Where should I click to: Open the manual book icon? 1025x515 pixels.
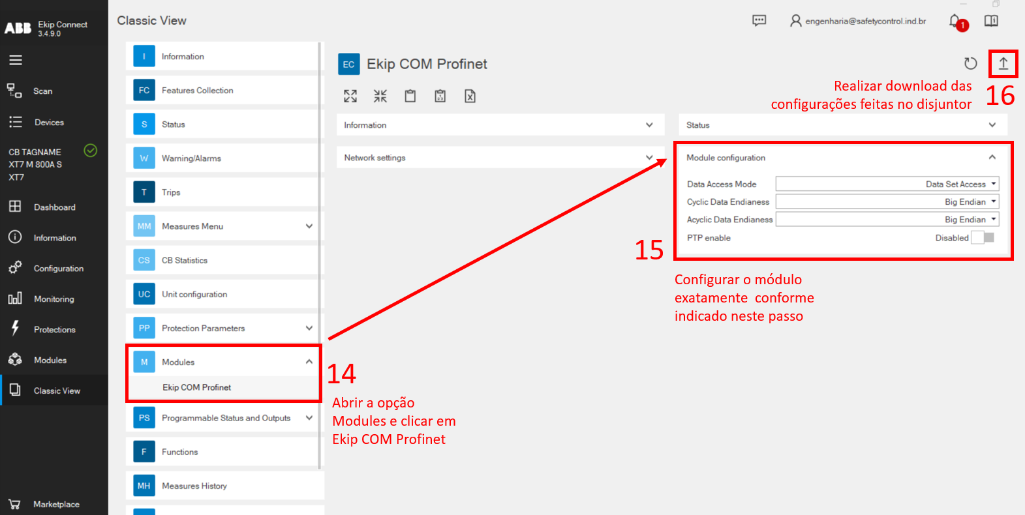pos(991,21)
